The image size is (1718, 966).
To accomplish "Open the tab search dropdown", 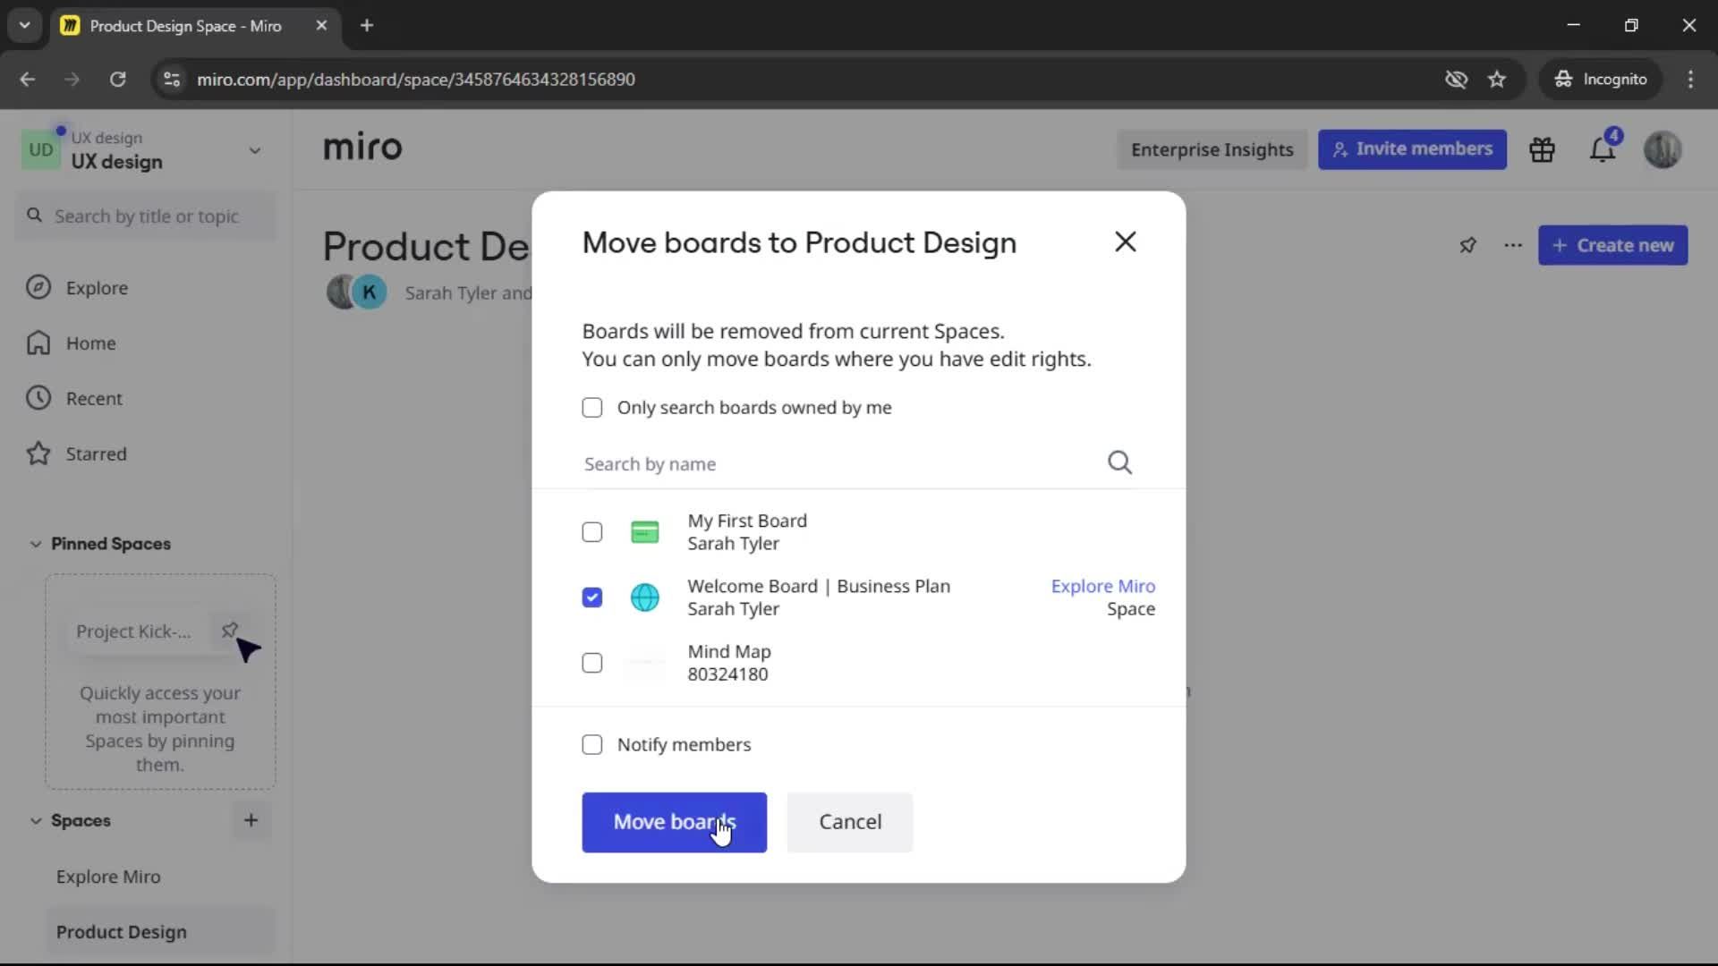I will pyautogui.click(x=24, y=26).
